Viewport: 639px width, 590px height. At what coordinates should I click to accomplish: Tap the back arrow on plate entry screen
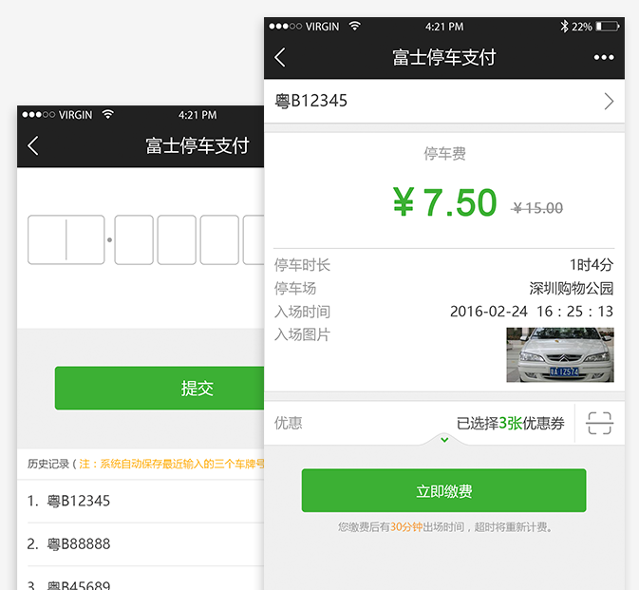click(33, 145)
